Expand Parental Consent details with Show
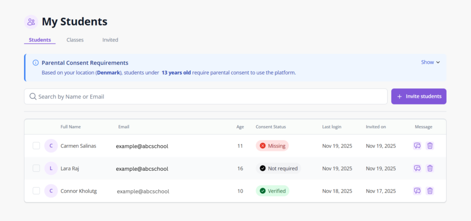This screenshot has width=471, height=221. (x=431, y=62)
